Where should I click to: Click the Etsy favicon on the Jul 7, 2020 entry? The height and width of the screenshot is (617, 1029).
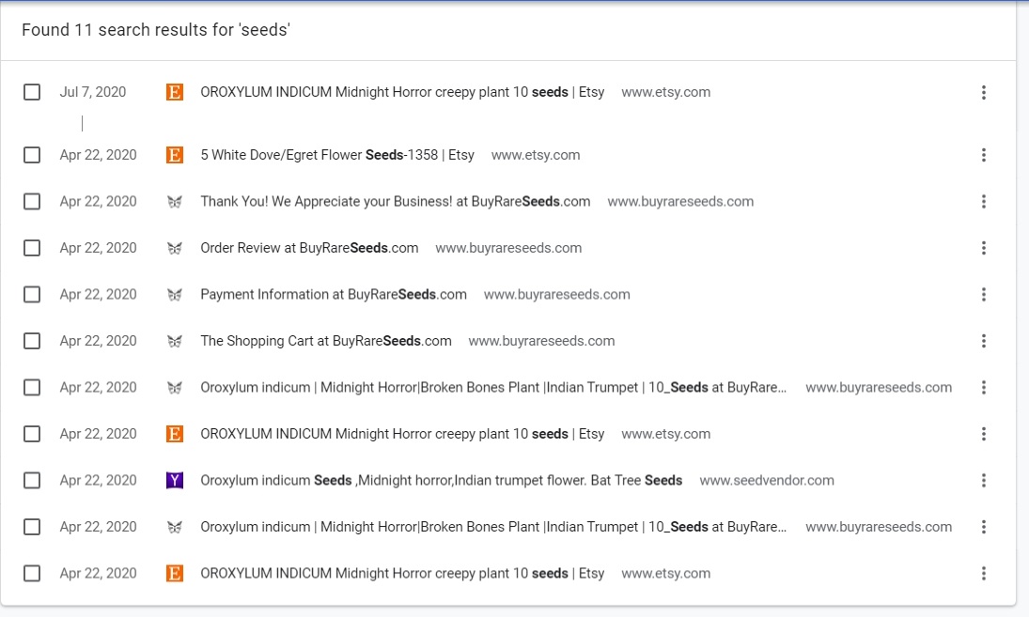point(174,92)
